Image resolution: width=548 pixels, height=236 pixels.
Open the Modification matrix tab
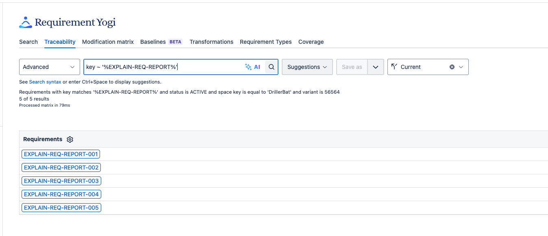tap(108, 42)
